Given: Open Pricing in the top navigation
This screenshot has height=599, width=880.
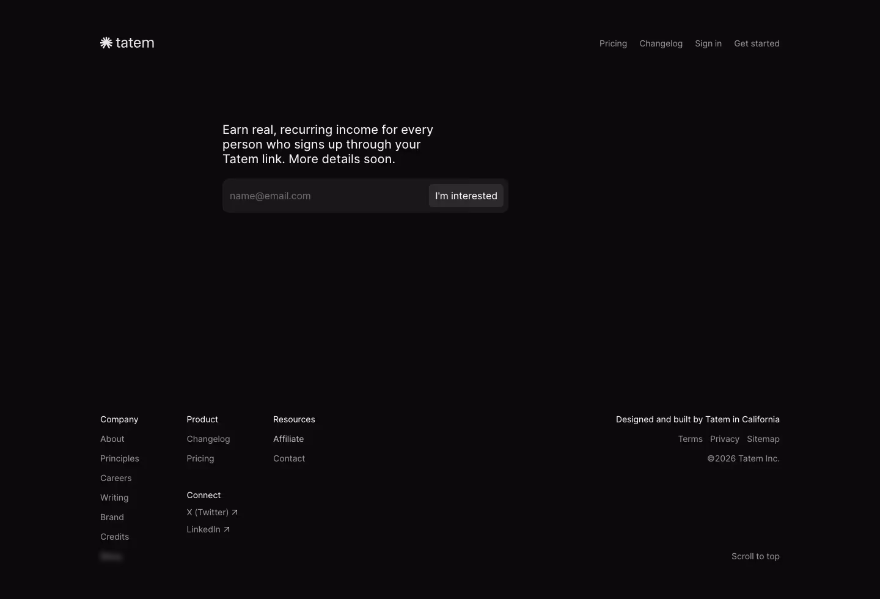Looking at the screenshot, I should point(613,43).
